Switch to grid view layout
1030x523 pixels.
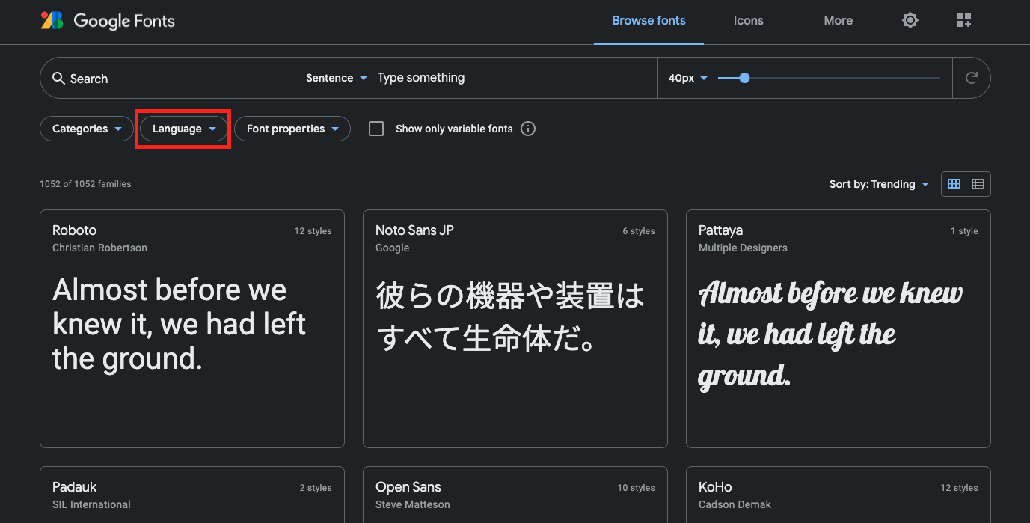(953, 183)
